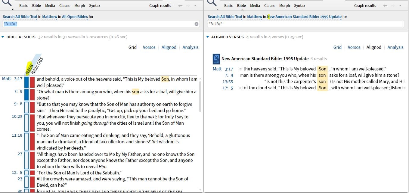Switch to Syntax tab in Aligned Verses panel

tap(299, 6)
